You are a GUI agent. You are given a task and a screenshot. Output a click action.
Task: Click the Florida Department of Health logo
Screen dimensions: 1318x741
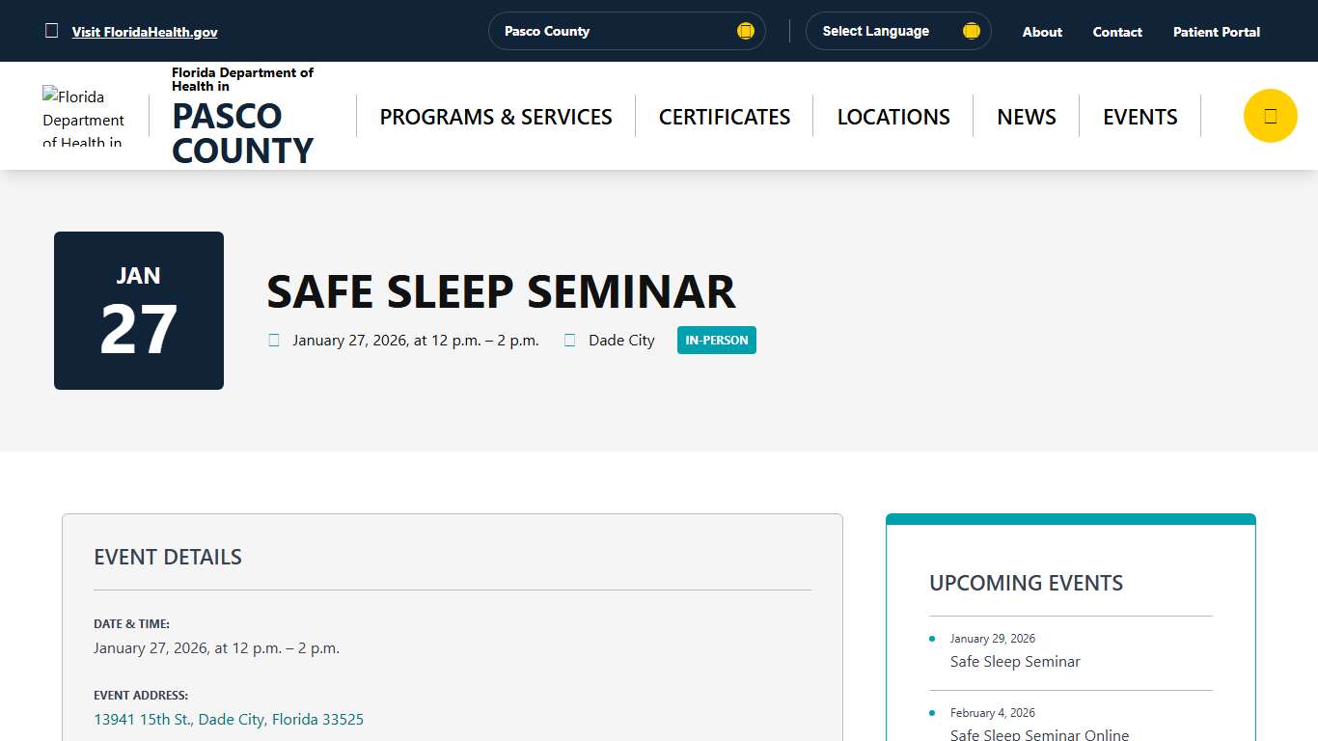pyautogui.click(x=84, y=115)
